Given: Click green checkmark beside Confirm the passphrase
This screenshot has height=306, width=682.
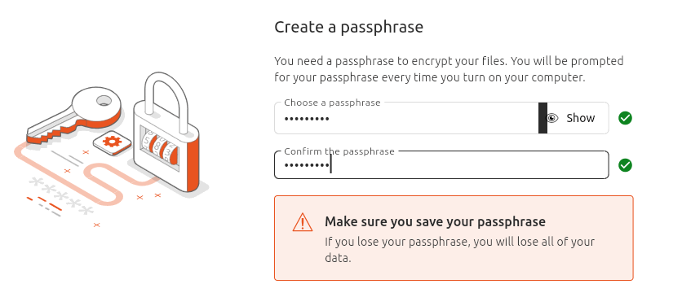Looking at the screenshot, I should click(626, 165).
